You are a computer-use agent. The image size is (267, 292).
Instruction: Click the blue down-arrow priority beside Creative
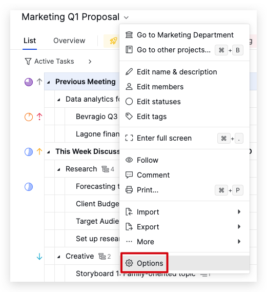(x=39, y=257)
